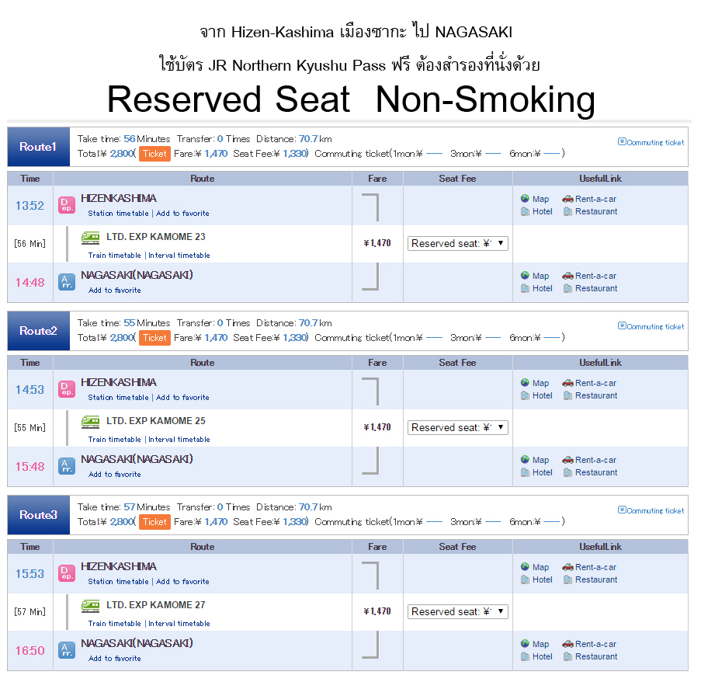Click the train icon beside KAMOME 27
Viewport: 701px width, 696px height.
tap(91, 606)
